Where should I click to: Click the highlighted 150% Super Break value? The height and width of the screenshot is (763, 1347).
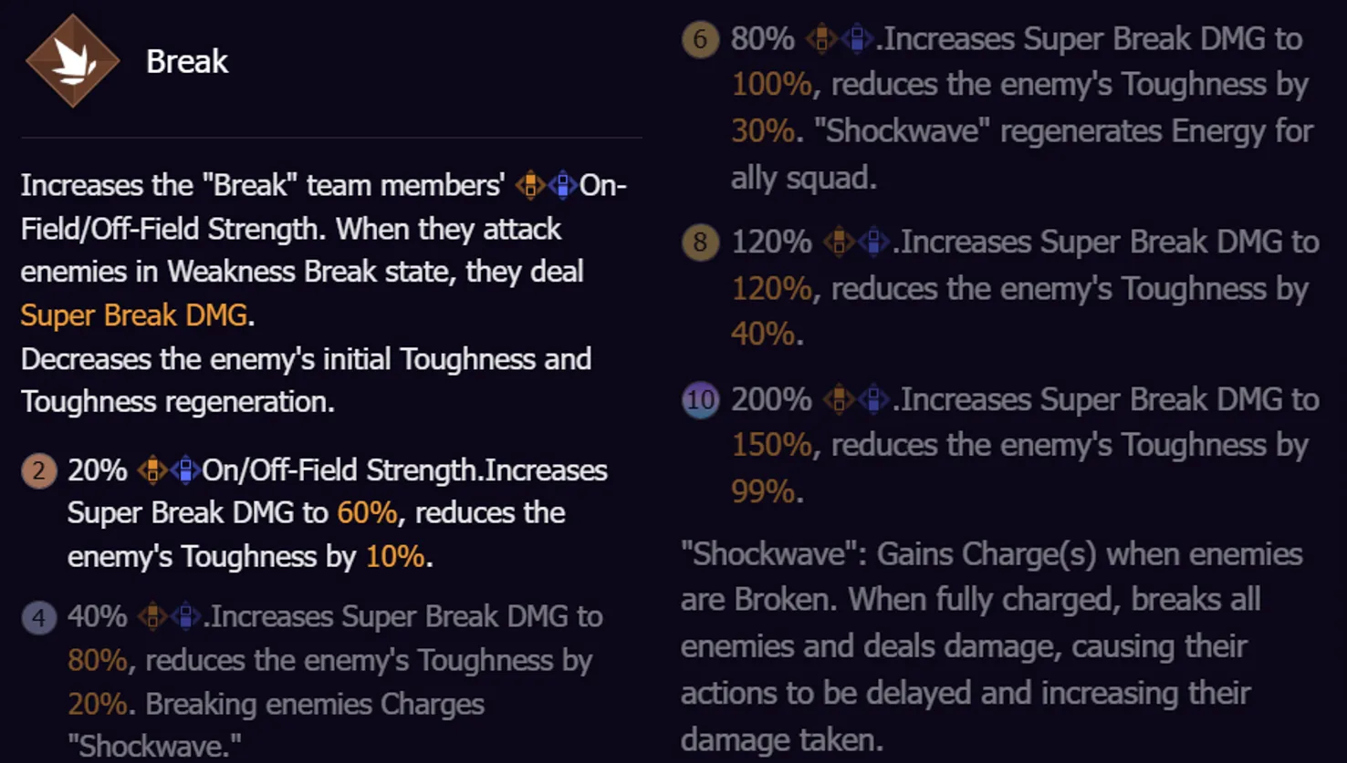(x=771, y=445)
